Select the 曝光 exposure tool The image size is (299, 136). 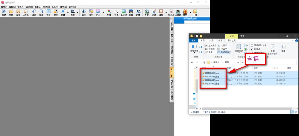click(x=84, y=12)
